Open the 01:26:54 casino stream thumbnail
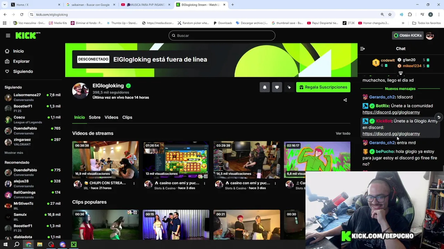 point(176,159)
